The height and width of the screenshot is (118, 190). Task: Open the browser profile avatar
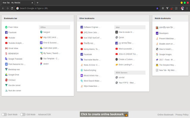click(182, 8)
